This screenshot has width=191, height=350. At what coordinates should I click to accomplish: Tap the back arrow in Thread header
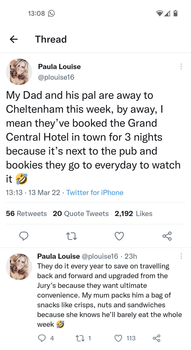click(14, 39)
